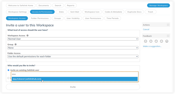
Task: Select the second invite option radio button
Action: 8,78
